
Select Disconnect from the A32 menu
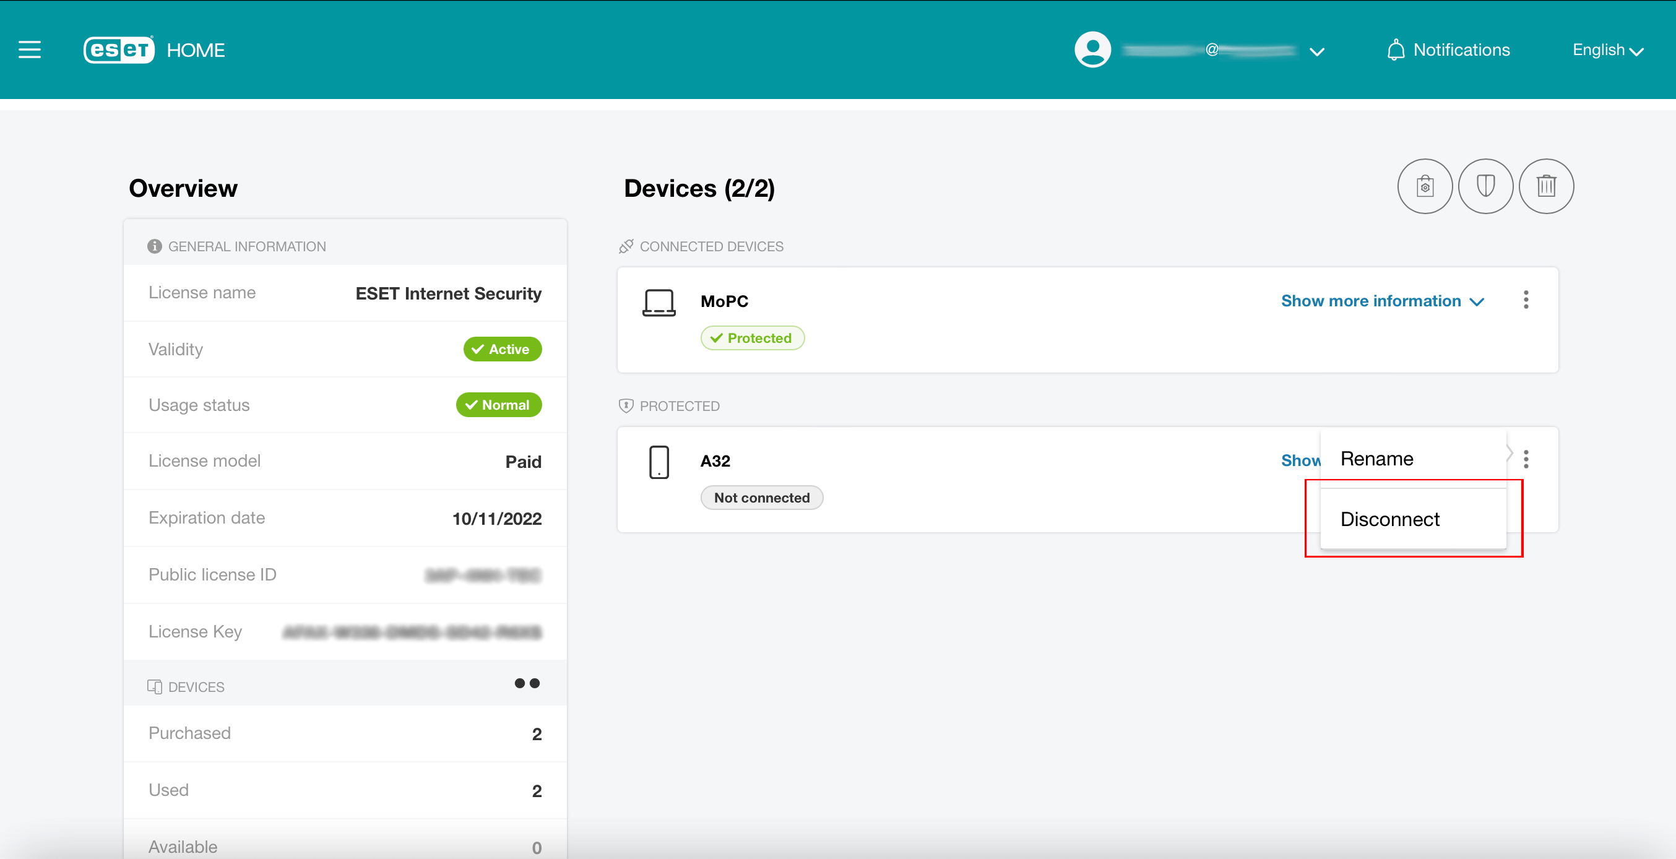click(x=1413, y=519)
